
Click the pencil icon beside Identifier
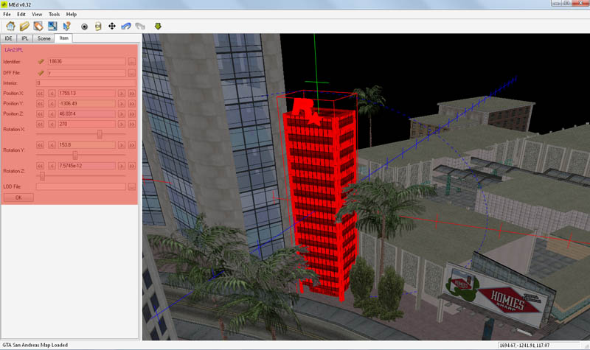(x=41, y=62)
